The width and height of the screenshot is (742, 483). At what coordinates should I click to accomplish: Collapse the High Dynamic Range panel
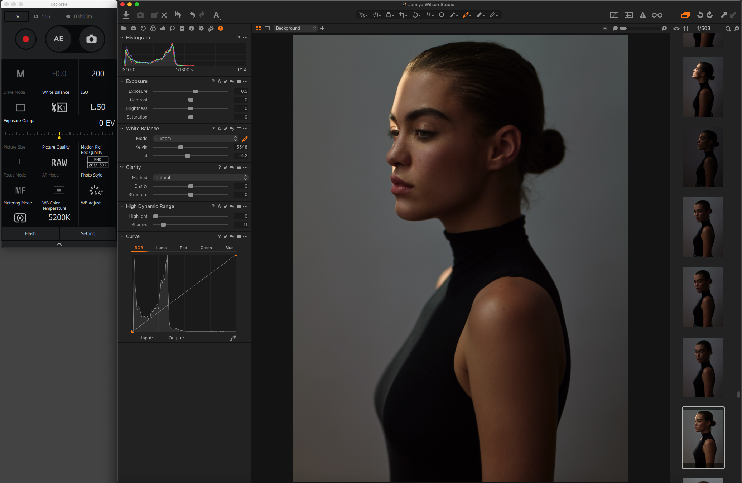coord(122,206)
